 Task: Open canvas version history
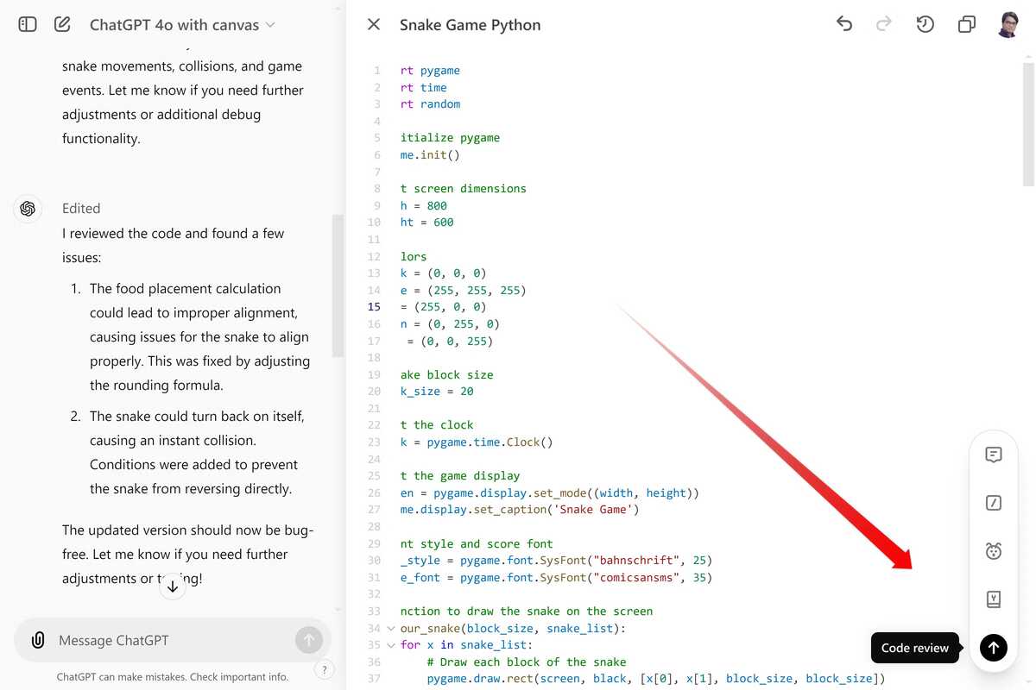pyautogui.click(x=925, y=24)
